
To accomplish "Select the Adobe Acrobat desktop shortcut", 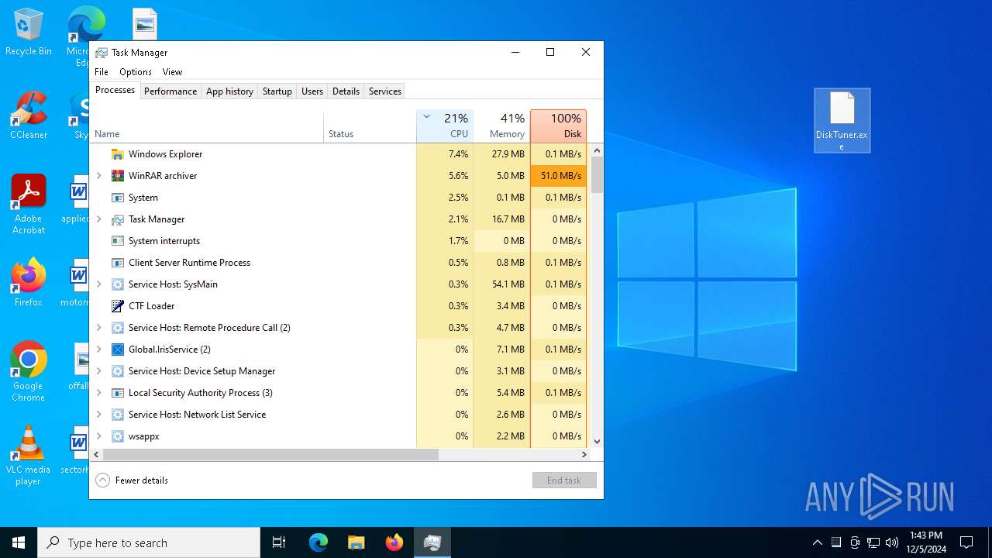I will coord(29,205).
